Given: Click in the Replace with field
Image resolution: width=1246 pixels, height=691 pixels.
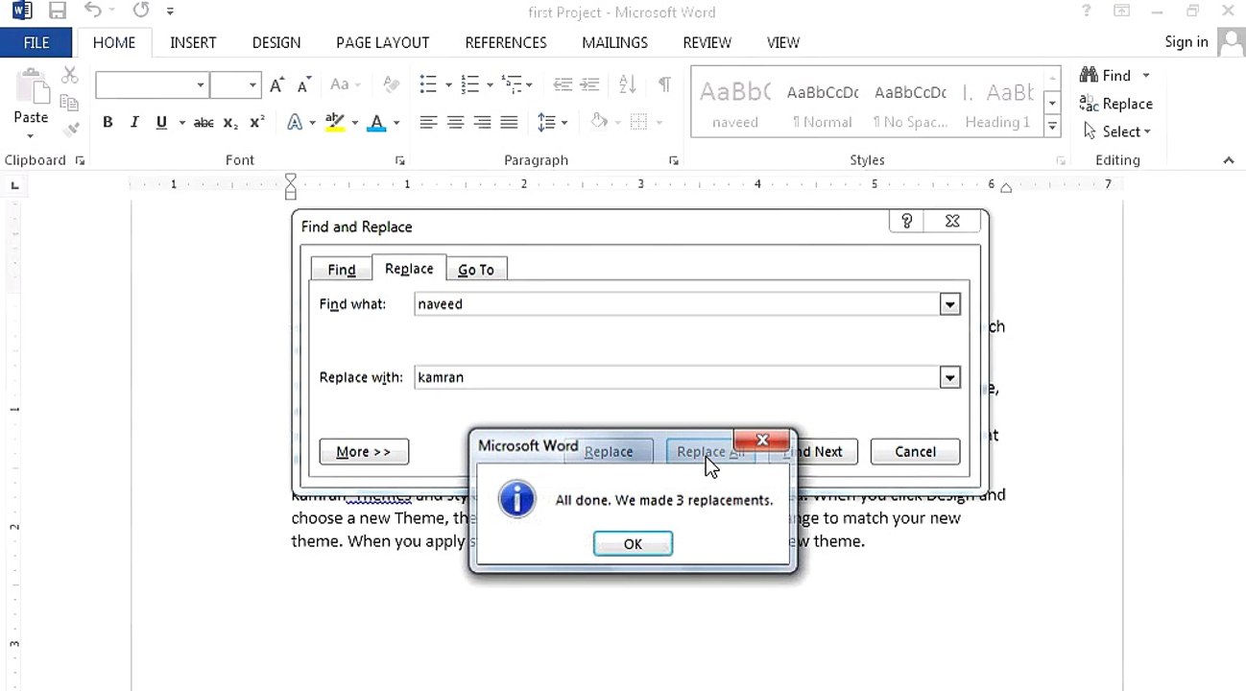Looking at the screenshot, I should [x=687, y=377].
